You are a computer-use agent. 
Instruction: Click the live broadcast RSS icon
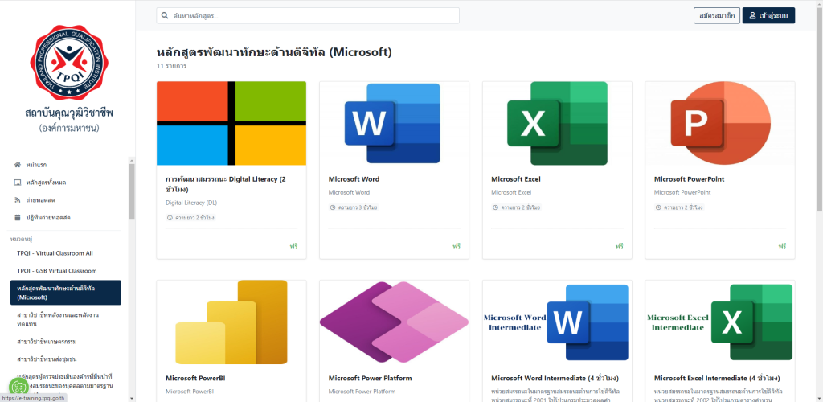[18, 199]
